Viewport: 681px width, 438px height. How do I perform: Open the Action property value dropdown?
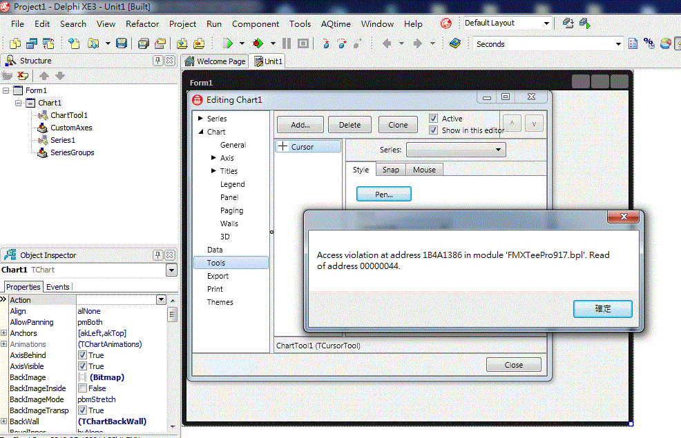tap(161, 299)
